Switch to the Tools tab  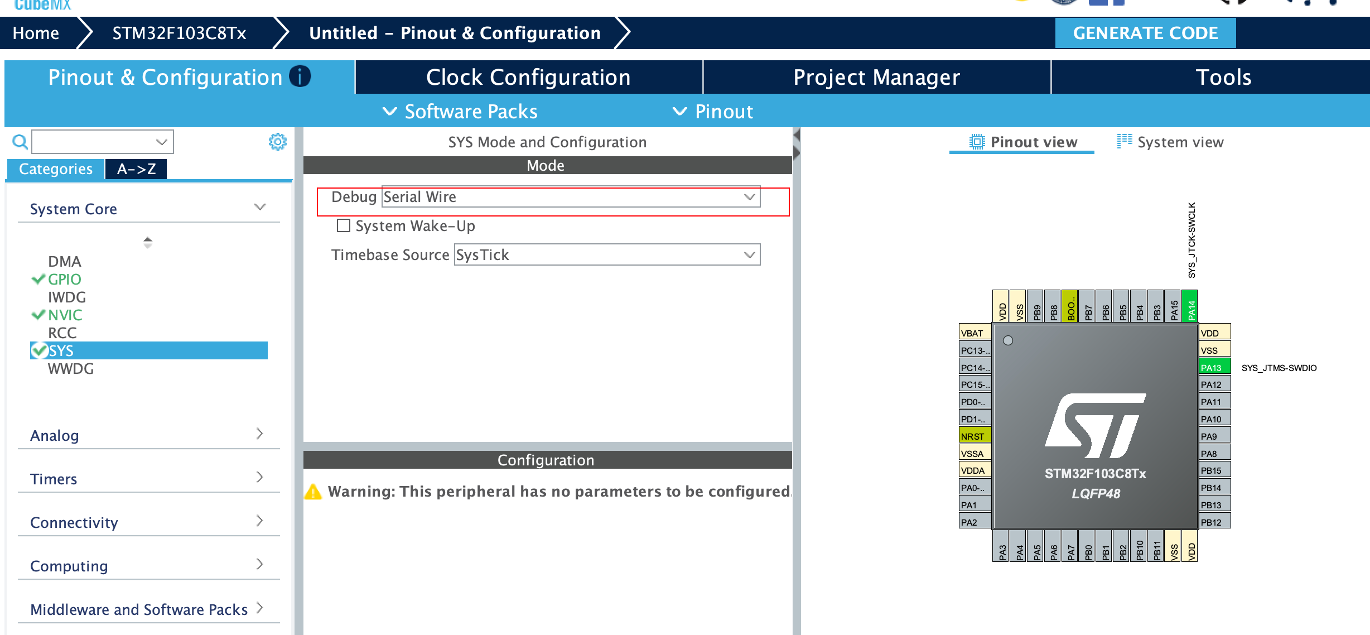tap(1210, 77)
